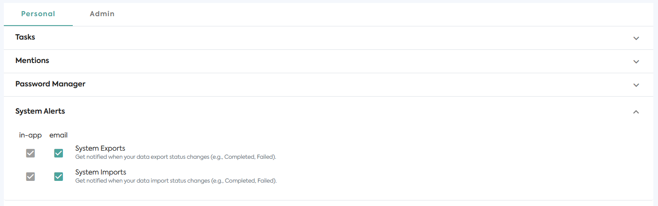The image size is (658, 206).
Task: Uncheck email checkbox for System Imports
Action: (x=59, y=176)
